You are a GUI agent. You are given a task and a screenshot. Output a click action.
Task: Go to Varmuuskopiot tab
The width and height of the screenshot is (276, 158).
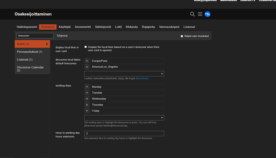(169, 27)
